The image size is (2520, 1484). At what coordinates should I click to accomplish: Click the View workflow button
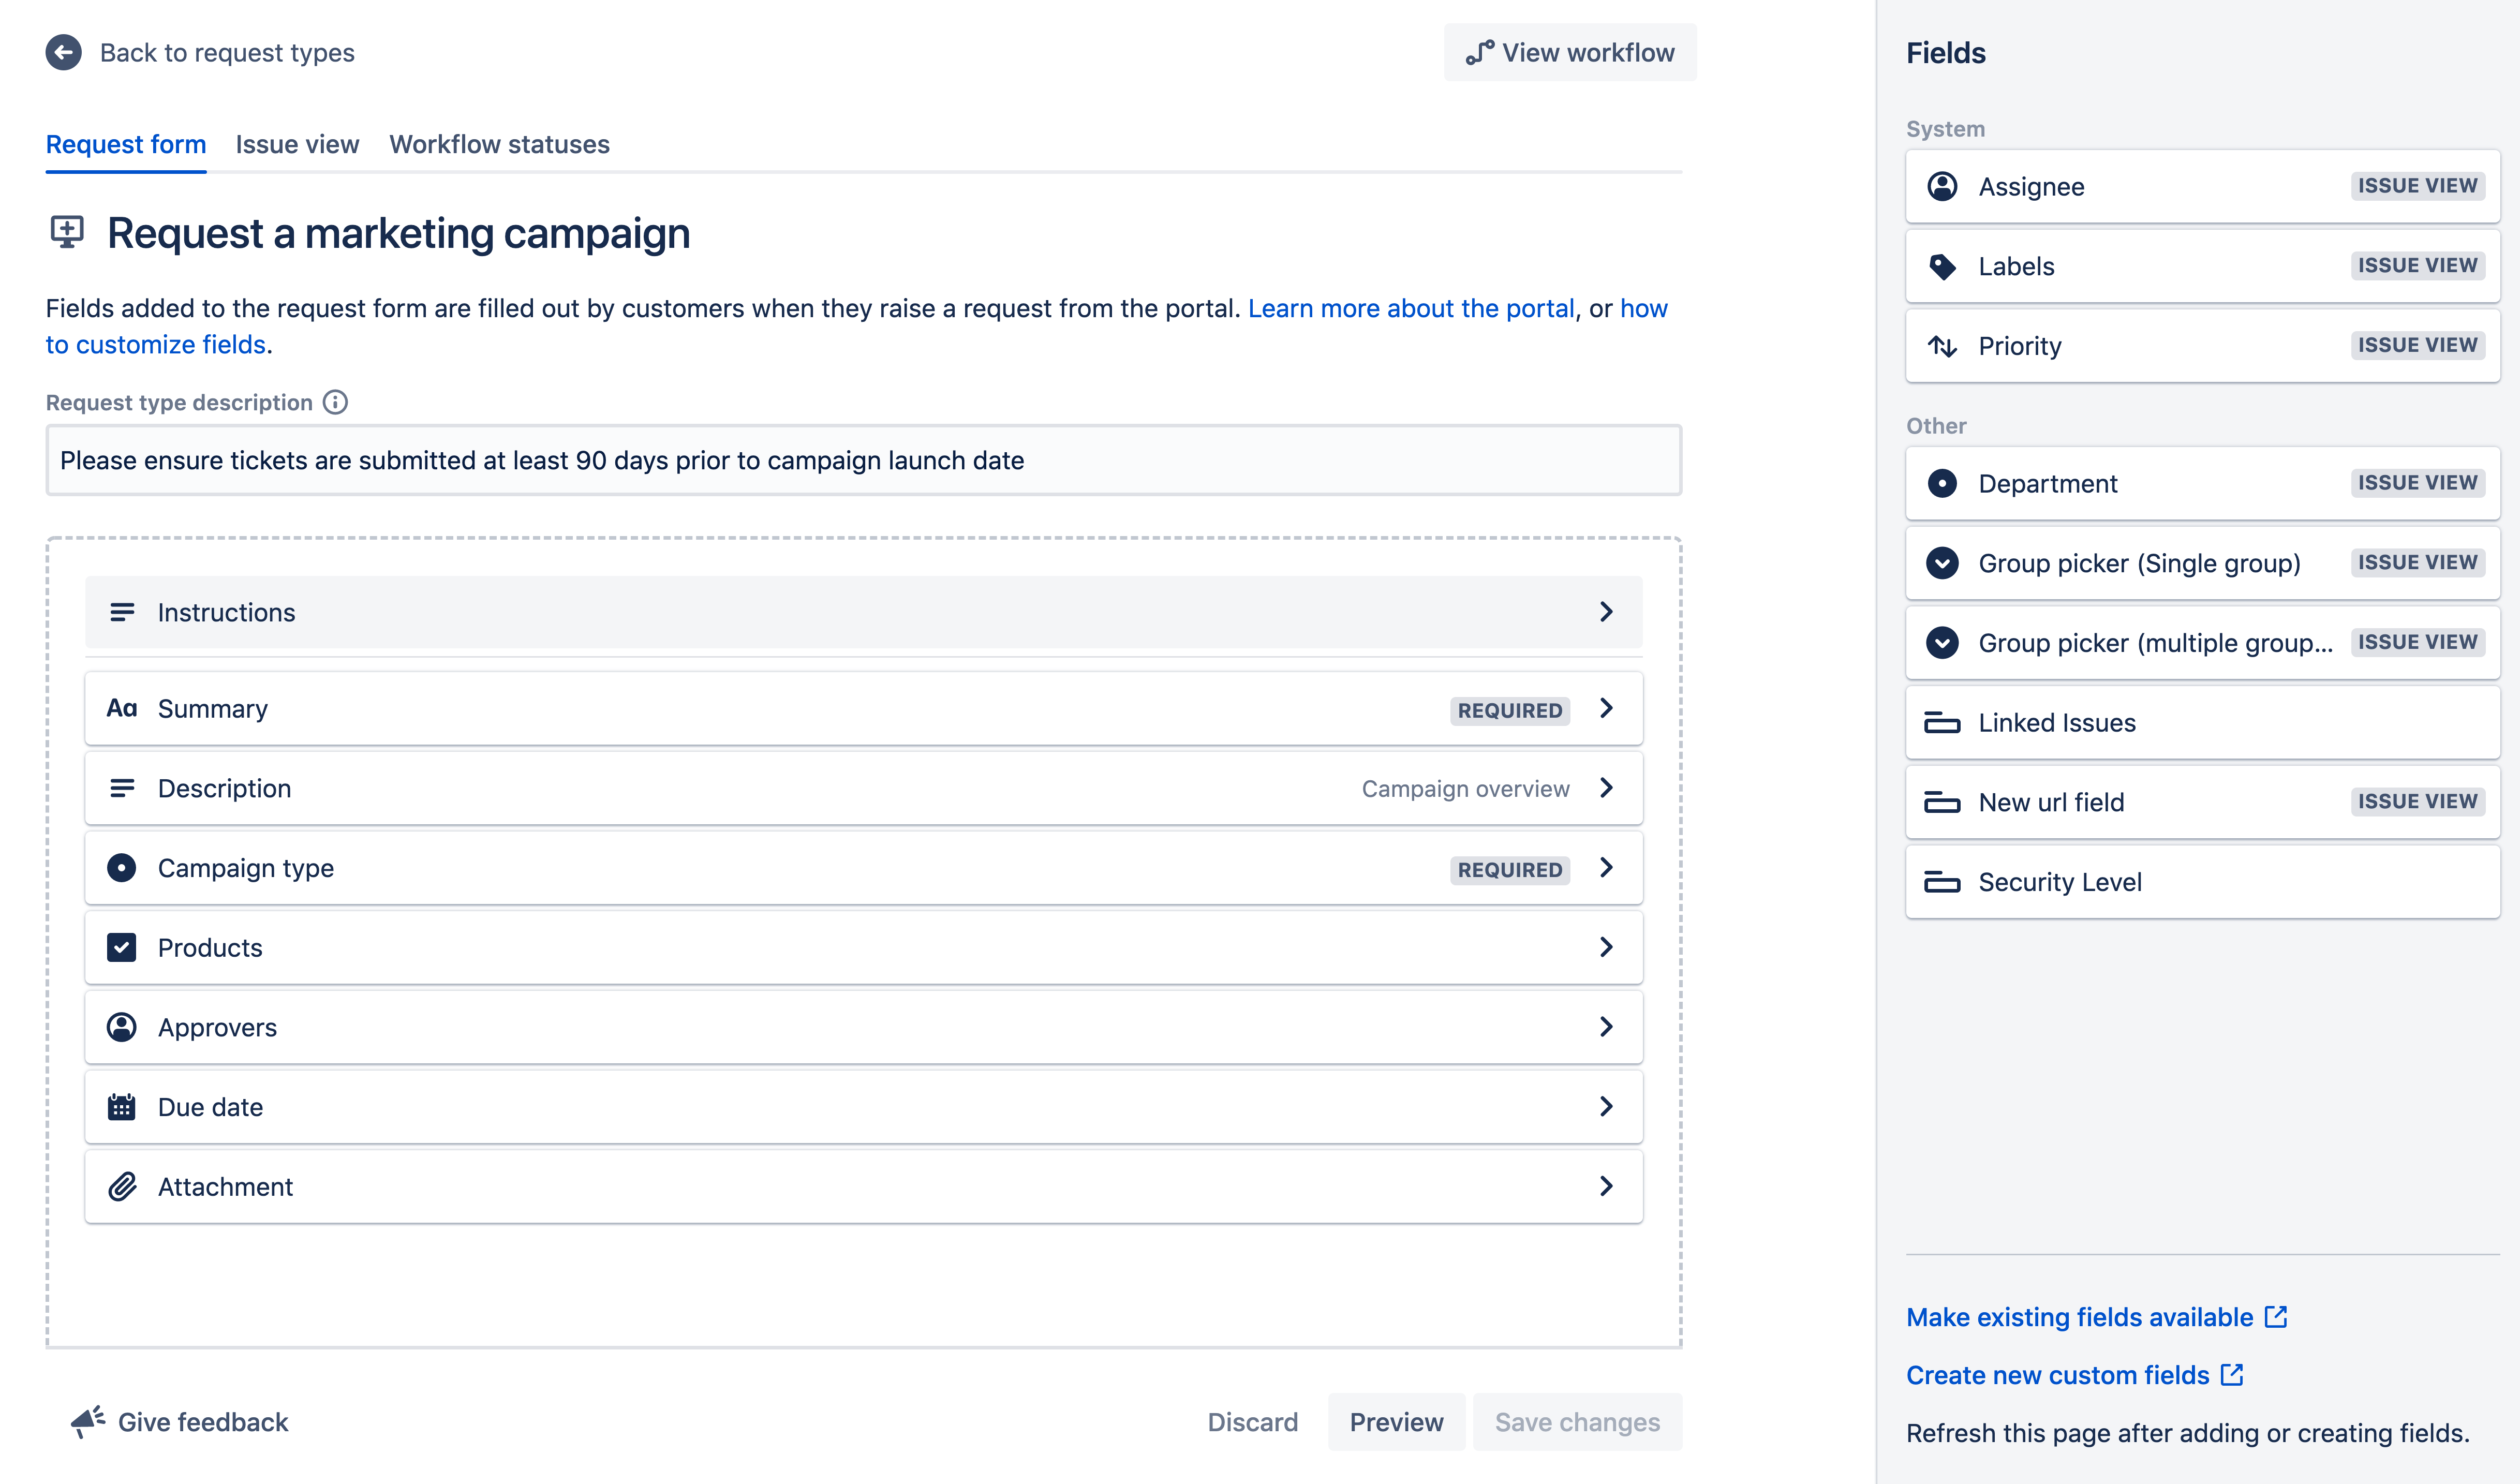(x=1570, y=52)
